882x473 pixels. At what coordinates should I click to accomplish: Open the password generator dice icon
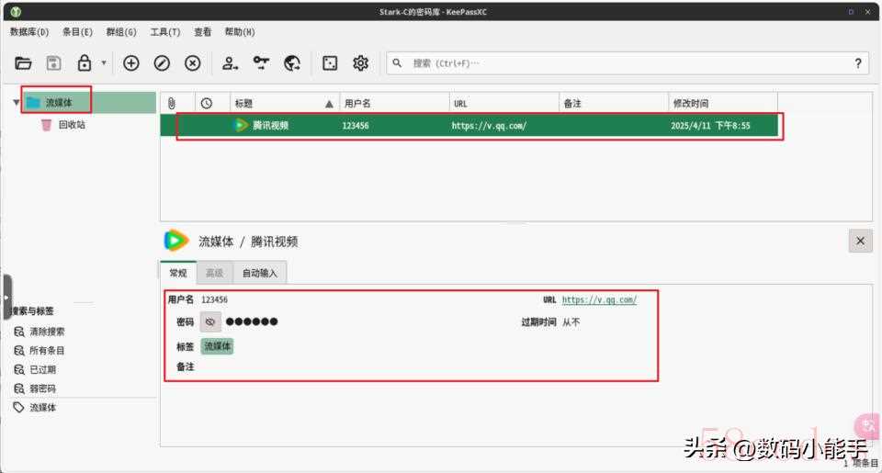click(330, 63)
